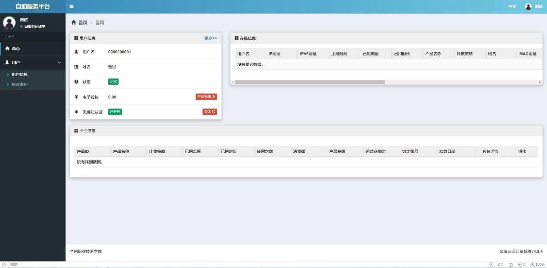Click the asterisk icon beside 无感知认证
547x268 pixels.
click(x=77, y=112)
